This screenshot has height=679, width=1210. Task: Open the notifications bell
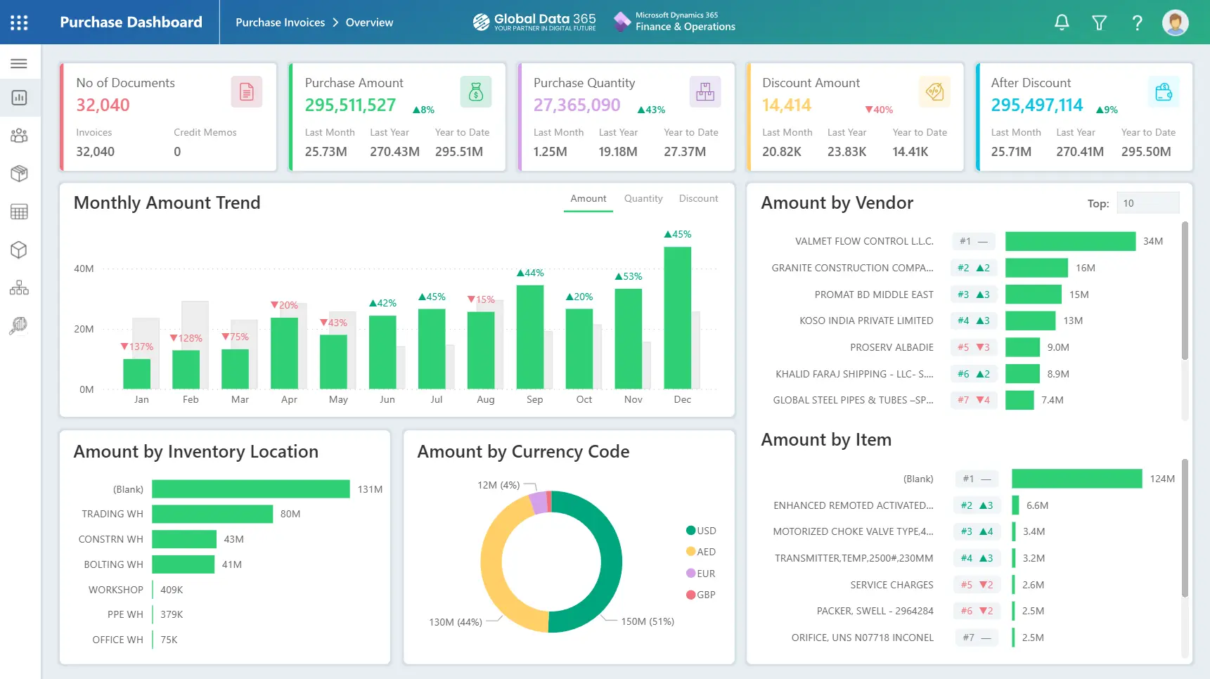point(1062,22)
